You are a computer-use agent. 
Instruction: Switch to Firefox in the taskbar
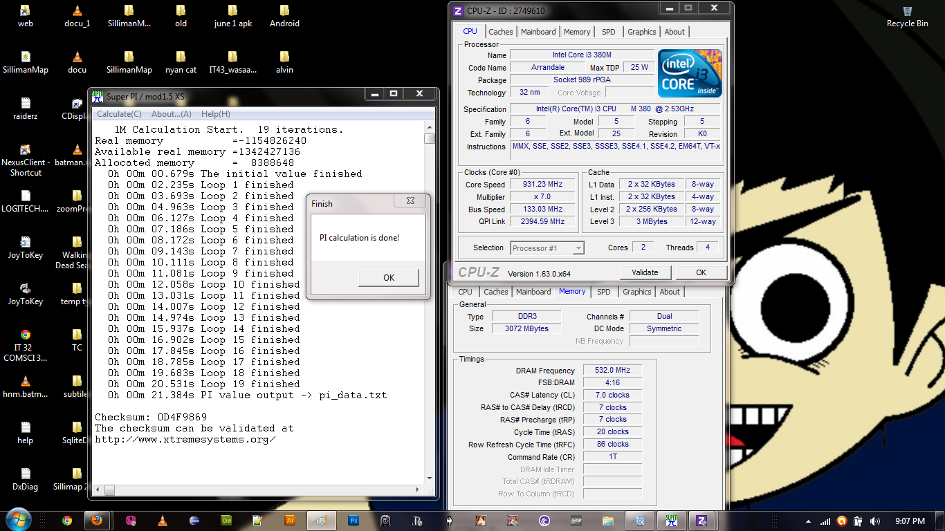[96, 521]
